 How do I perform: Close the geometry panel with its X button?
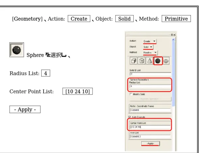(x=175, y=35)
